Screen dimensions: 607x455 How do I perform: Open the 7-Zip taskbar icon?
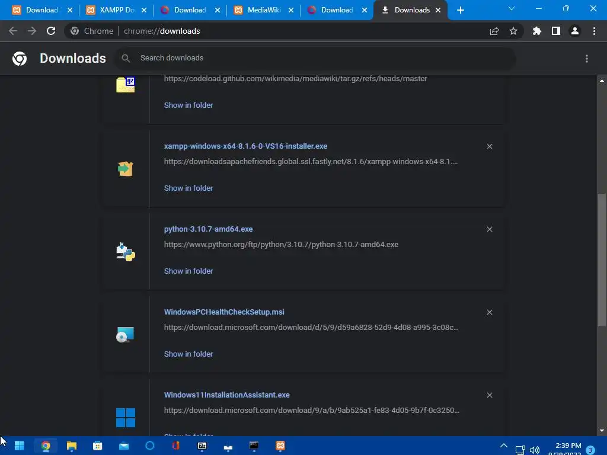(202, 446)
